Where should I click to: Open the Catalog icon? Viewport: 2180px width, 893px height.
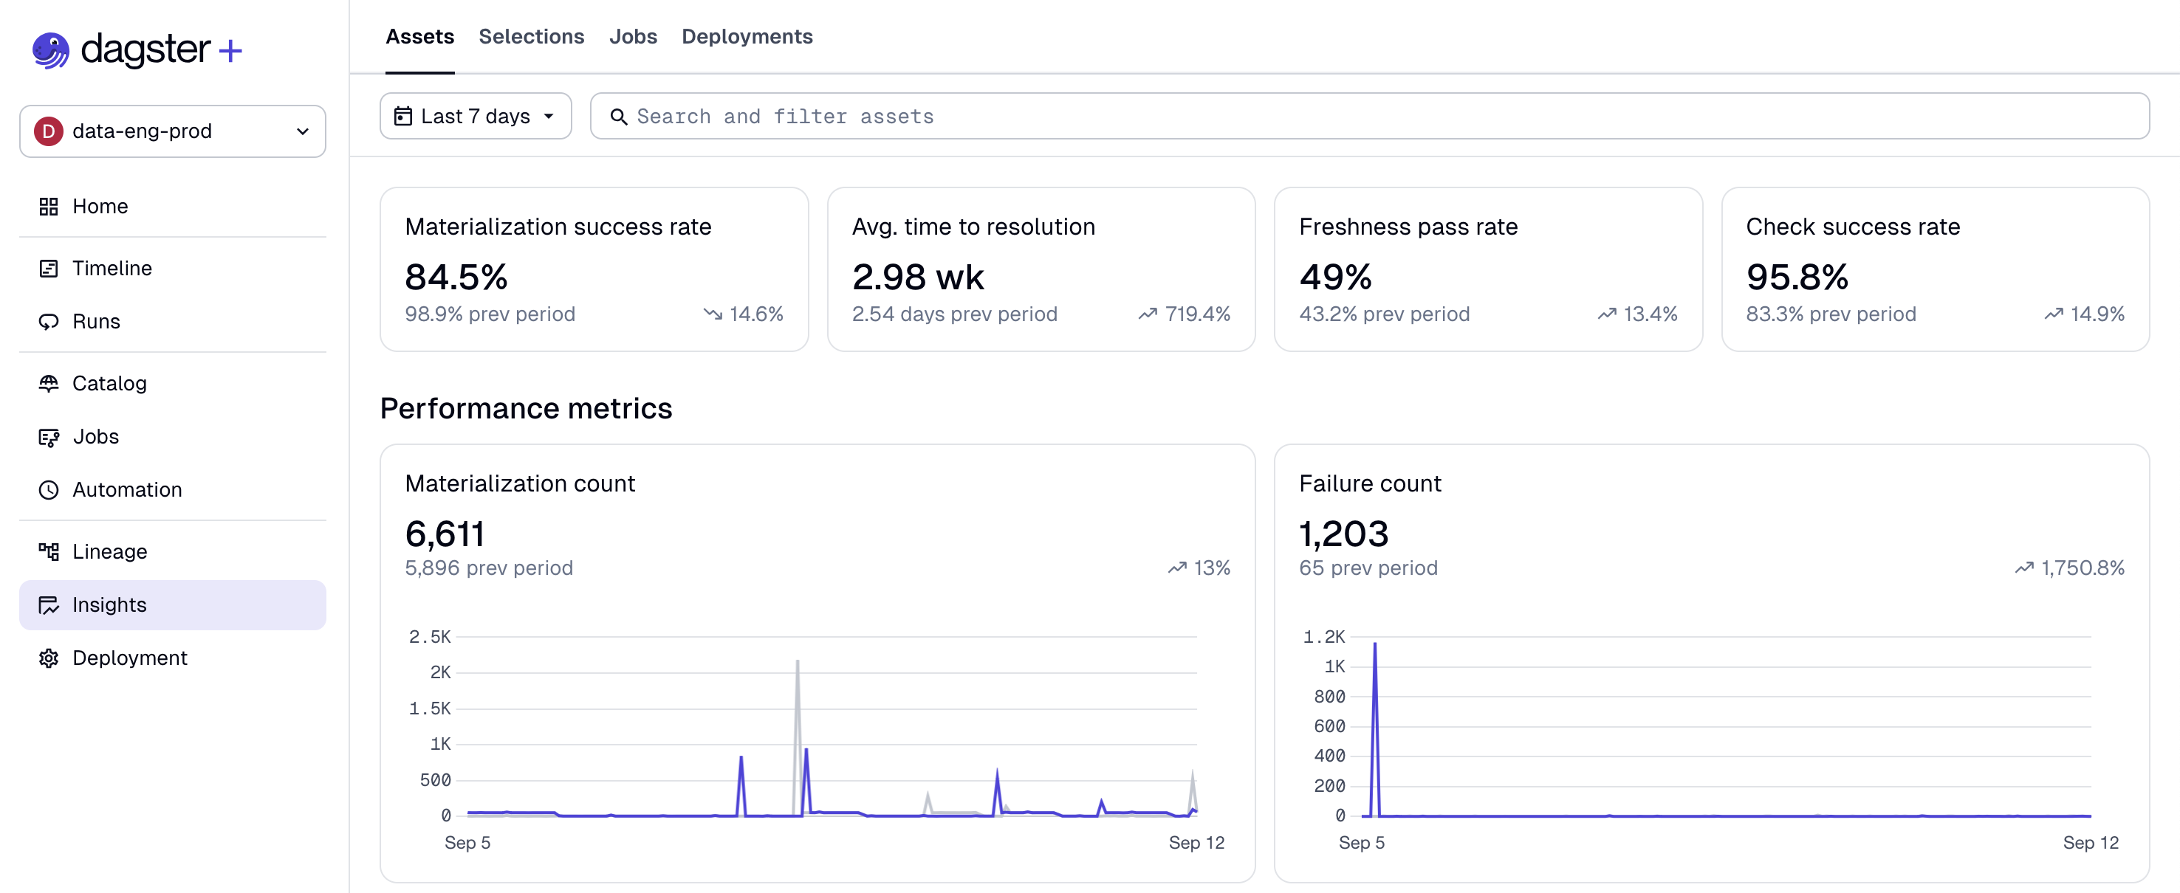[49, 383]
